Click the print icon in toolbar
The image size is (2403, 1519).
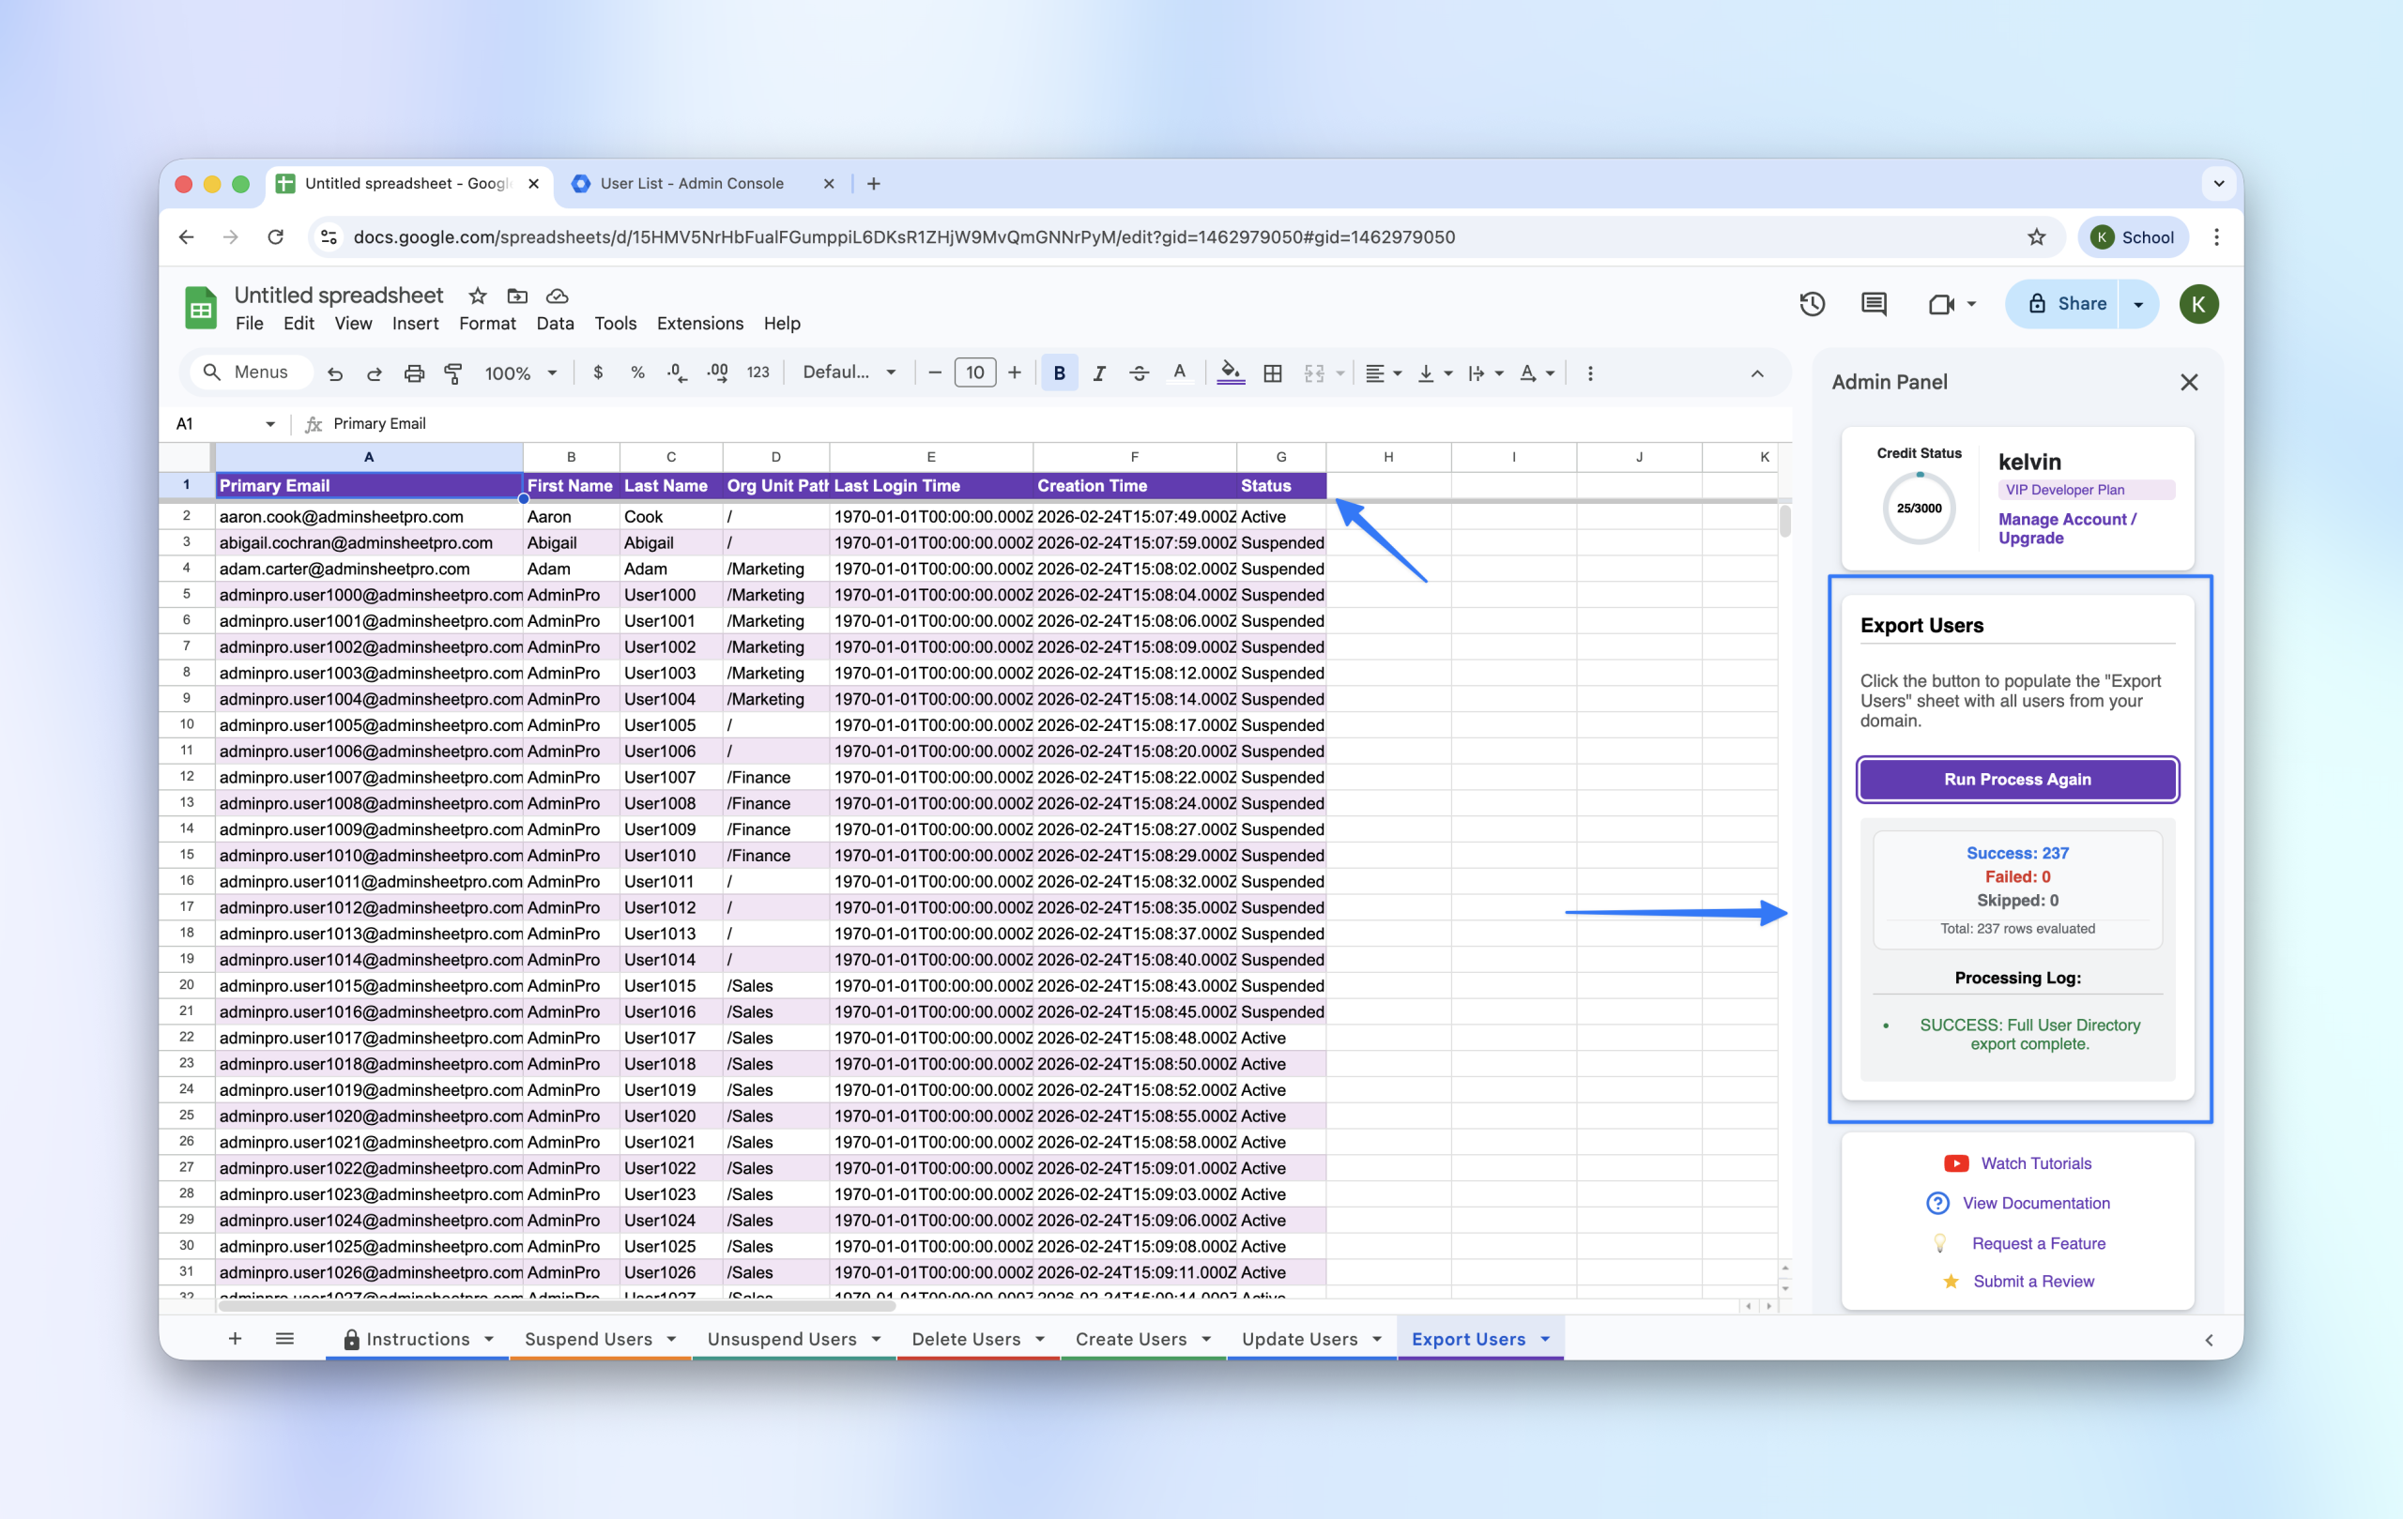[x=413, y=373]
